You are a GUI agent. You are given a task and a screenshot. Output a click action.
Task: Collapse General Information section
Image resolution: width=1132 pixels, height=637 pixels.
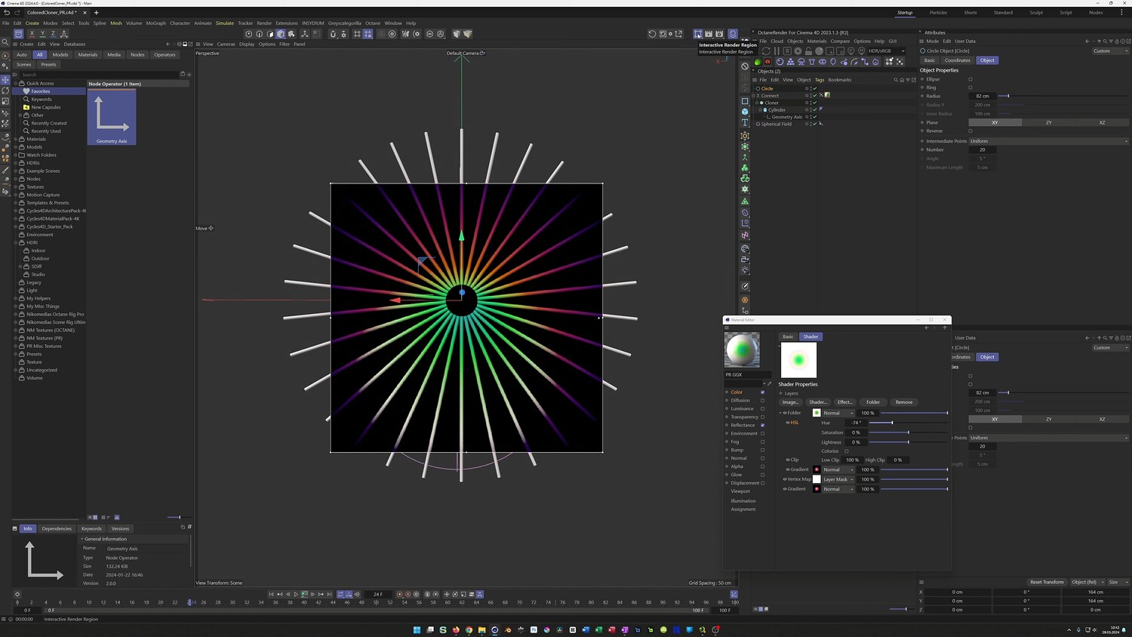82,539
